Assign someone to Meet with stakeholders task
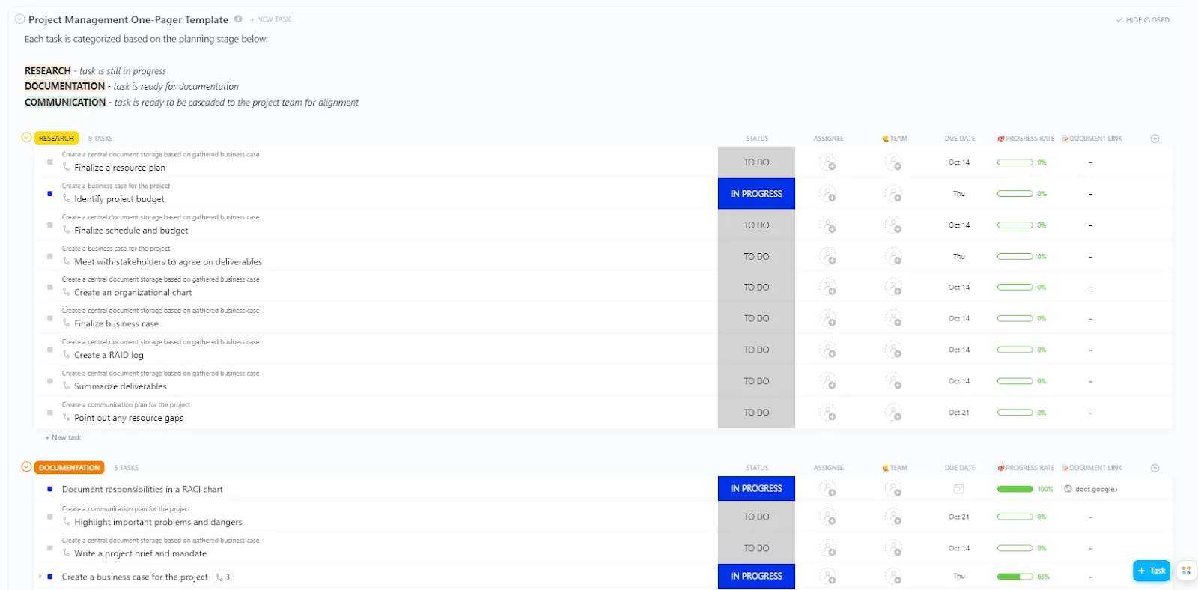 pos(827,256)
